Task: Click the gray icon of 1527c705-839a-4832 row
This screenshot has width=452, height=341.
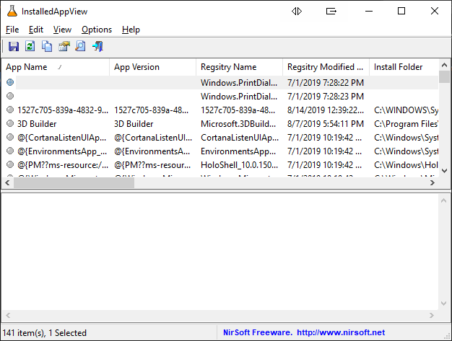Action: pos(10,110)
